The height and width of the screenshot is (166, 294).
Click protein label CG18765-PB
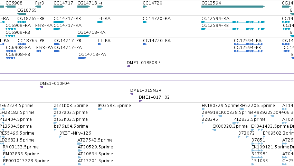tap(31, 41)
